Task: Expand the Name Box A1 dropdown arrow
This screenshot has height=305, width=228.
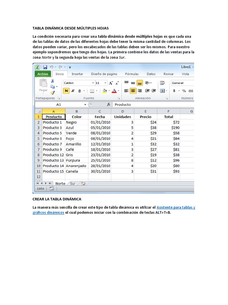Action: 85,105
